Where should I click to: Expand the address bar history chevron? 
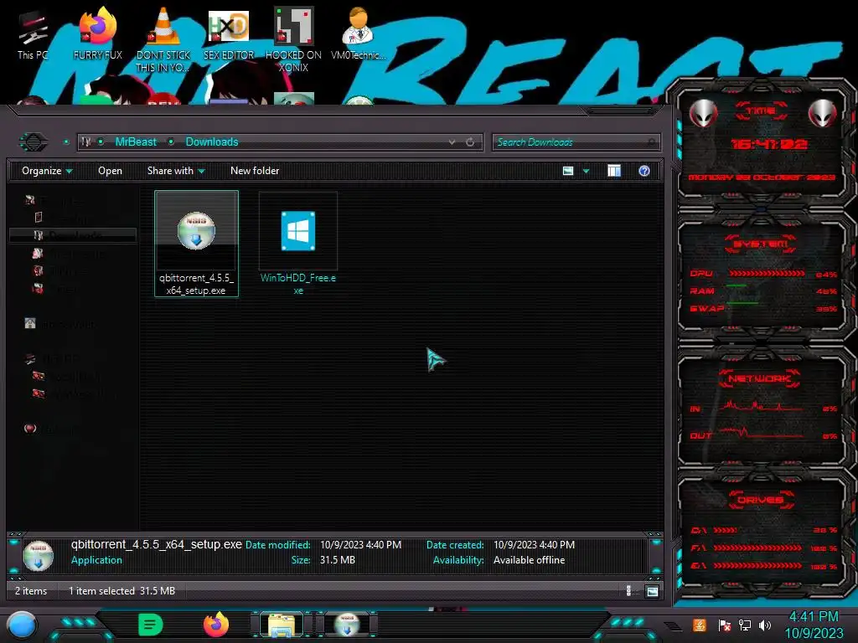tap(452, 142)
